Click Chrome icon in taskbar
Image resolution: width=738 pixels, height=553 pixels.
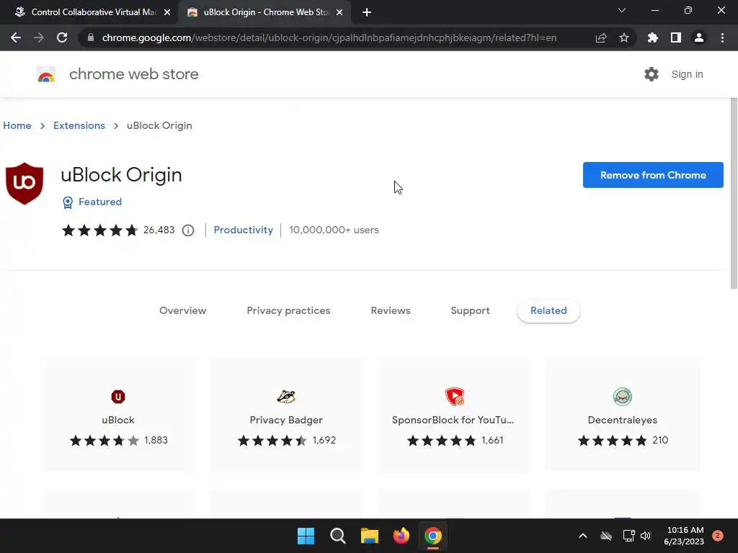click(x=433, y=536)
